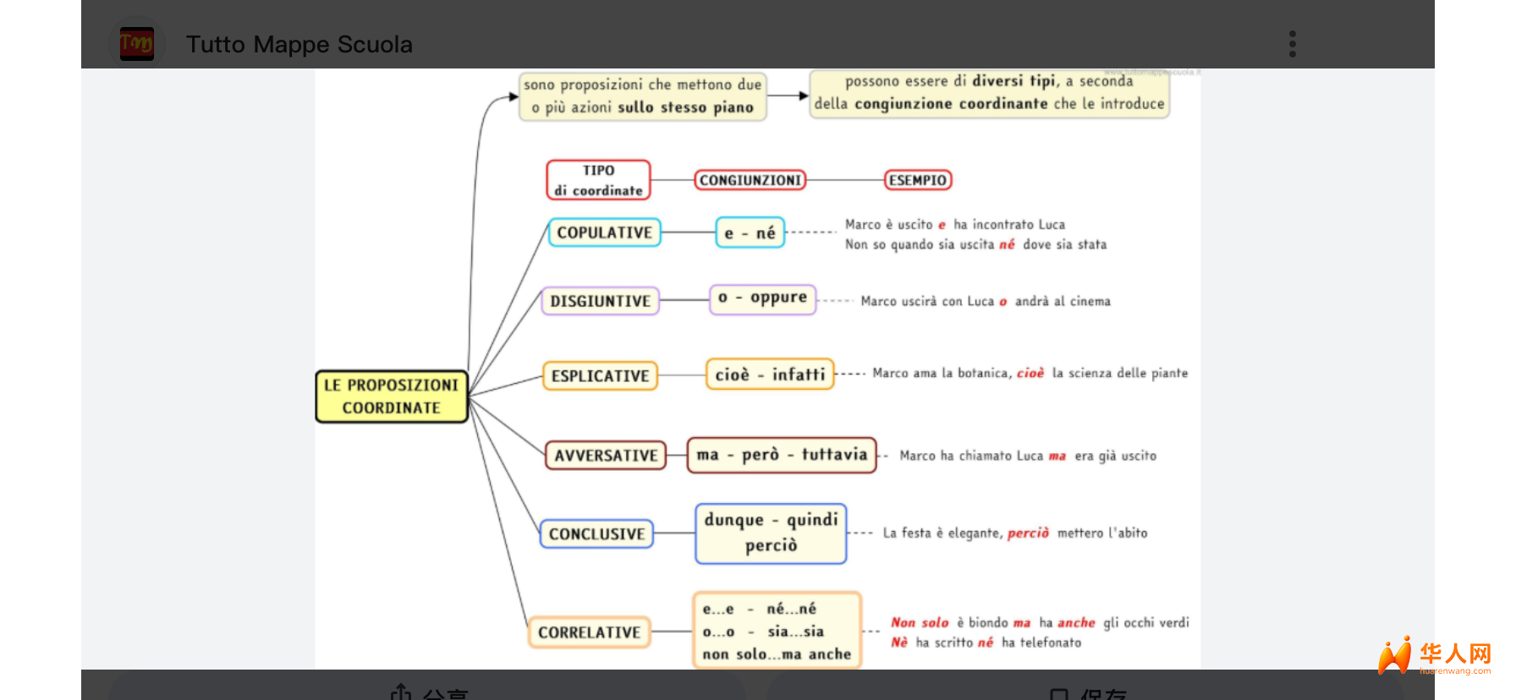This screenshot has width=1516, height=700.
Task: Click the DISGIUNTIVE node box
Action: pyautogui.click(x=600, y=301)
